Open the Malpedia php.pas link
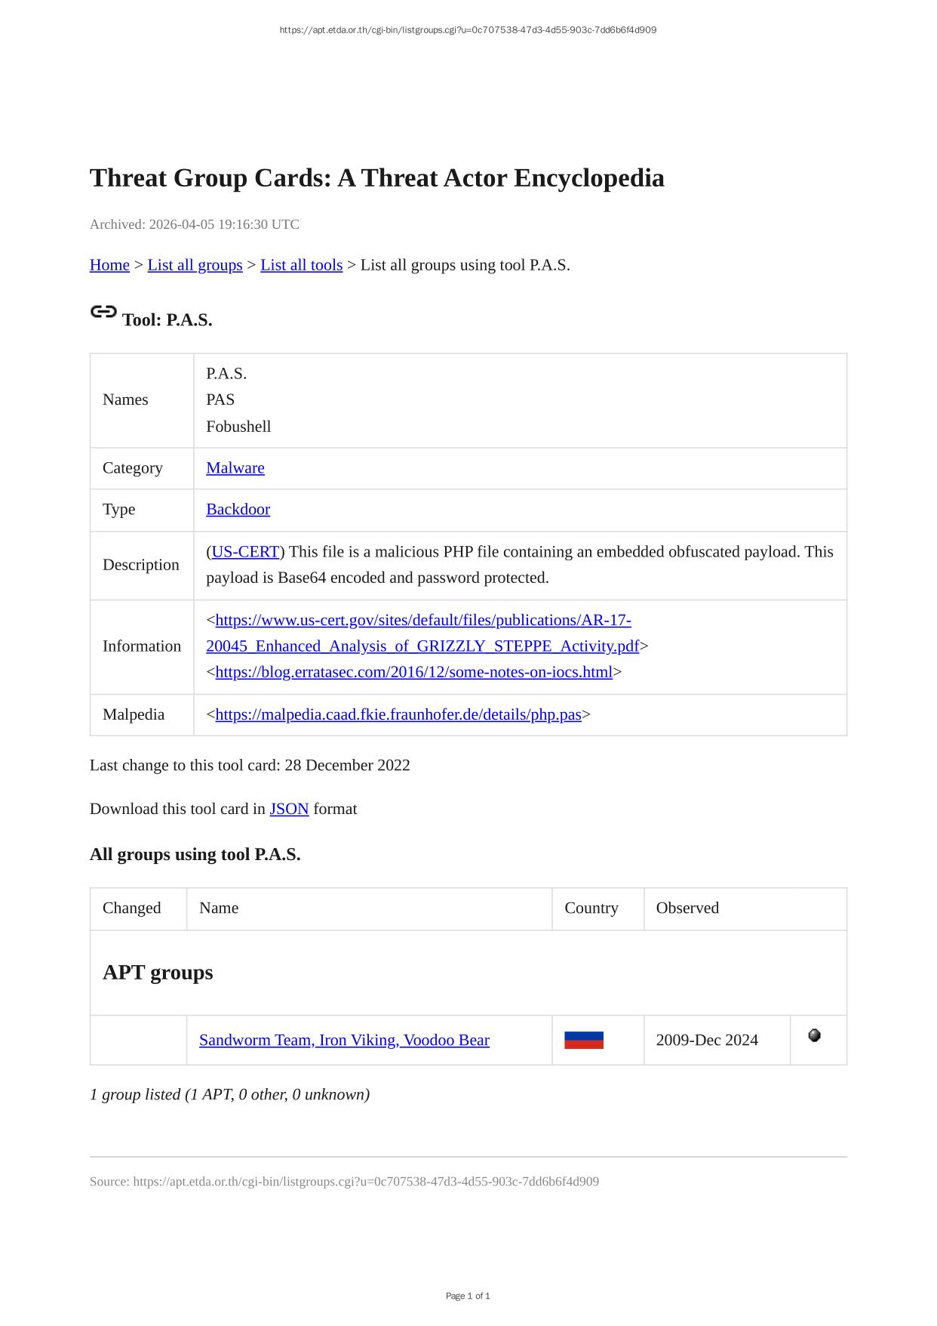This screenshot has width=937, height=1326. [x=398, y=714]
